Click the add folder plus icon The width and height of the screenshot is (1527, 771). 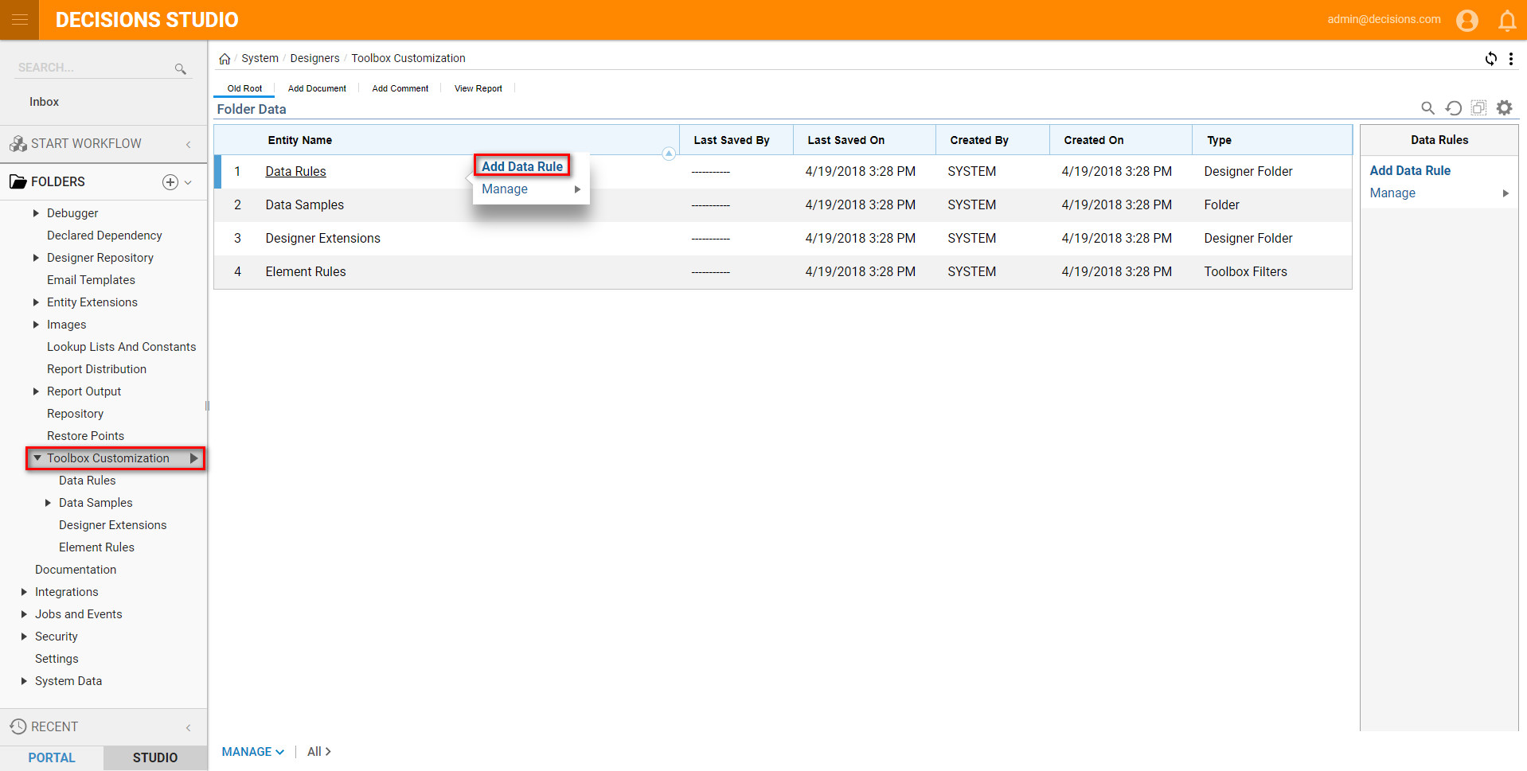click(x=170, y=182)
